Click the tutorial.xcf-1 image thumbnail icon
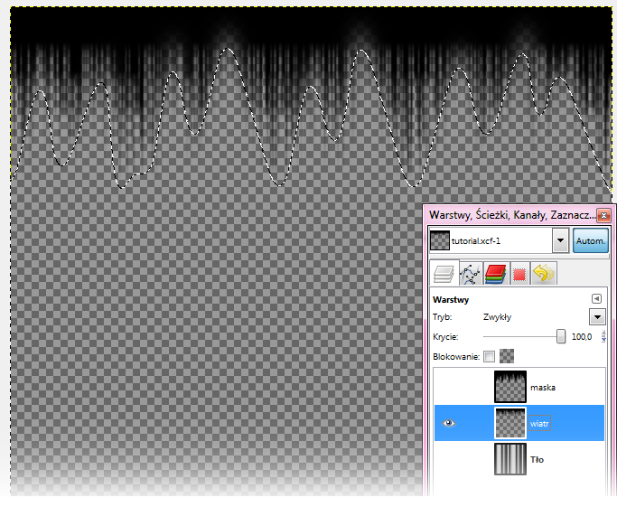The image size is (617, 507). point(440,241)
